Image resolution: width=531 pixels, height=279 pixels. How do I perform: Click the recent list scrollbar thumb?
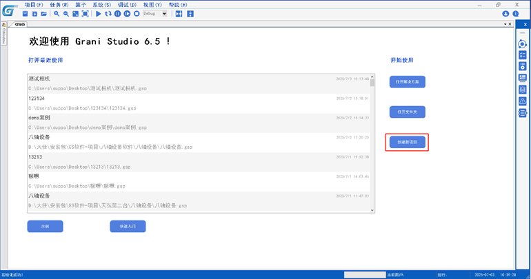pos(372,83)
